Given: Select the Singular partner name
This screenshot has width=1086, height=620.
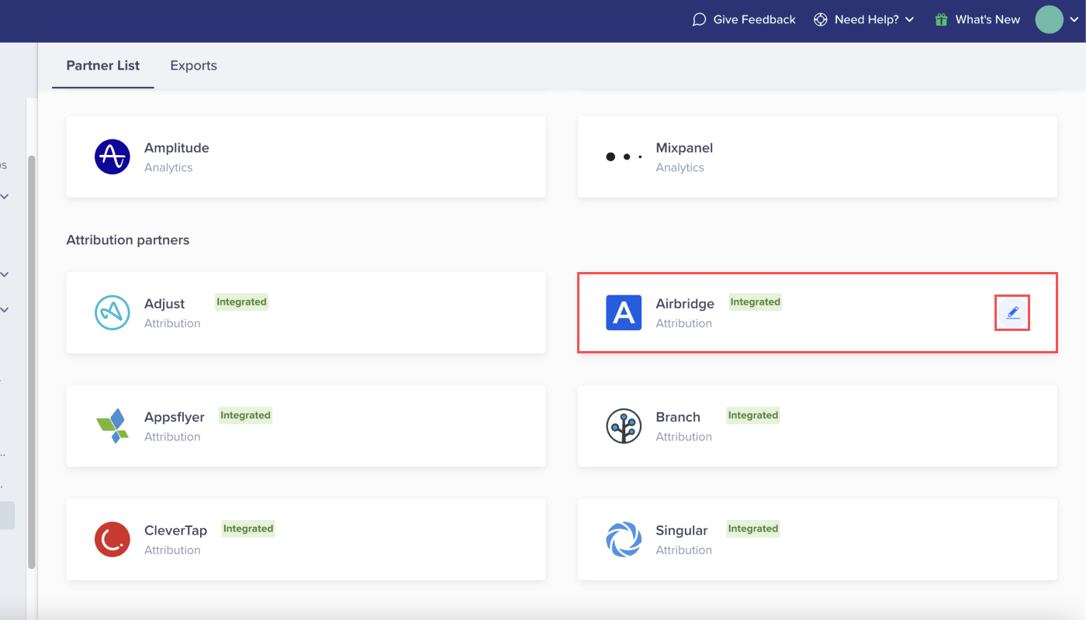Looking at the screenshot, I should point(682,531).
